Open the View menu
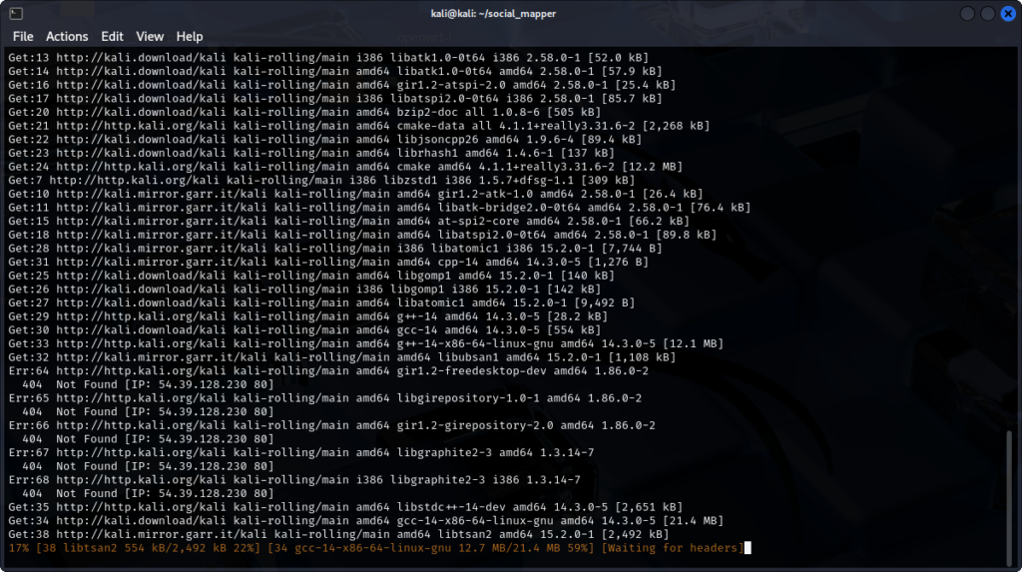This screenshot has width=1022, height=572. 150,37
